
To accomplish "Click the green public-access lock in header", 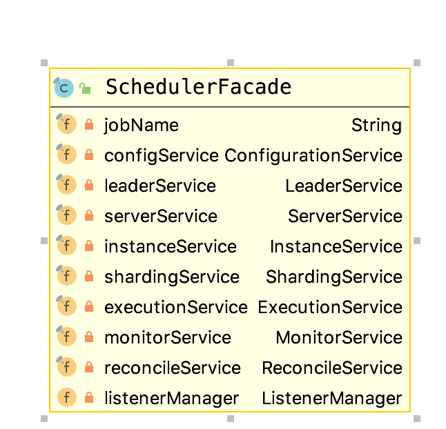I will click(85, 88).
